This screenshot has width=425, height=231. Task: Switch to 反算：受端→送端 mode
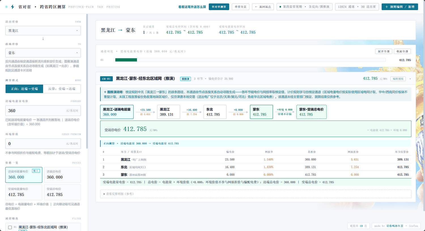[x=62, y=89]
